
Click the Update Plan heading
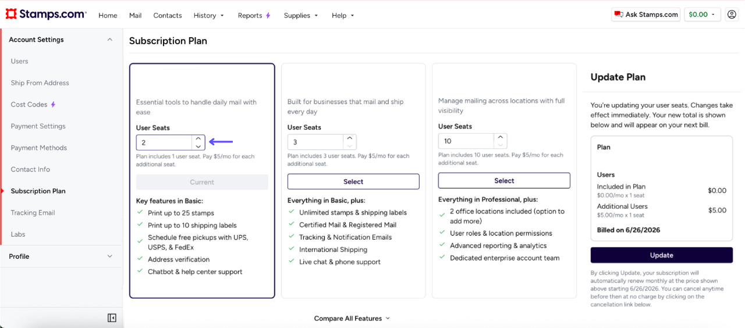(618, 77)
